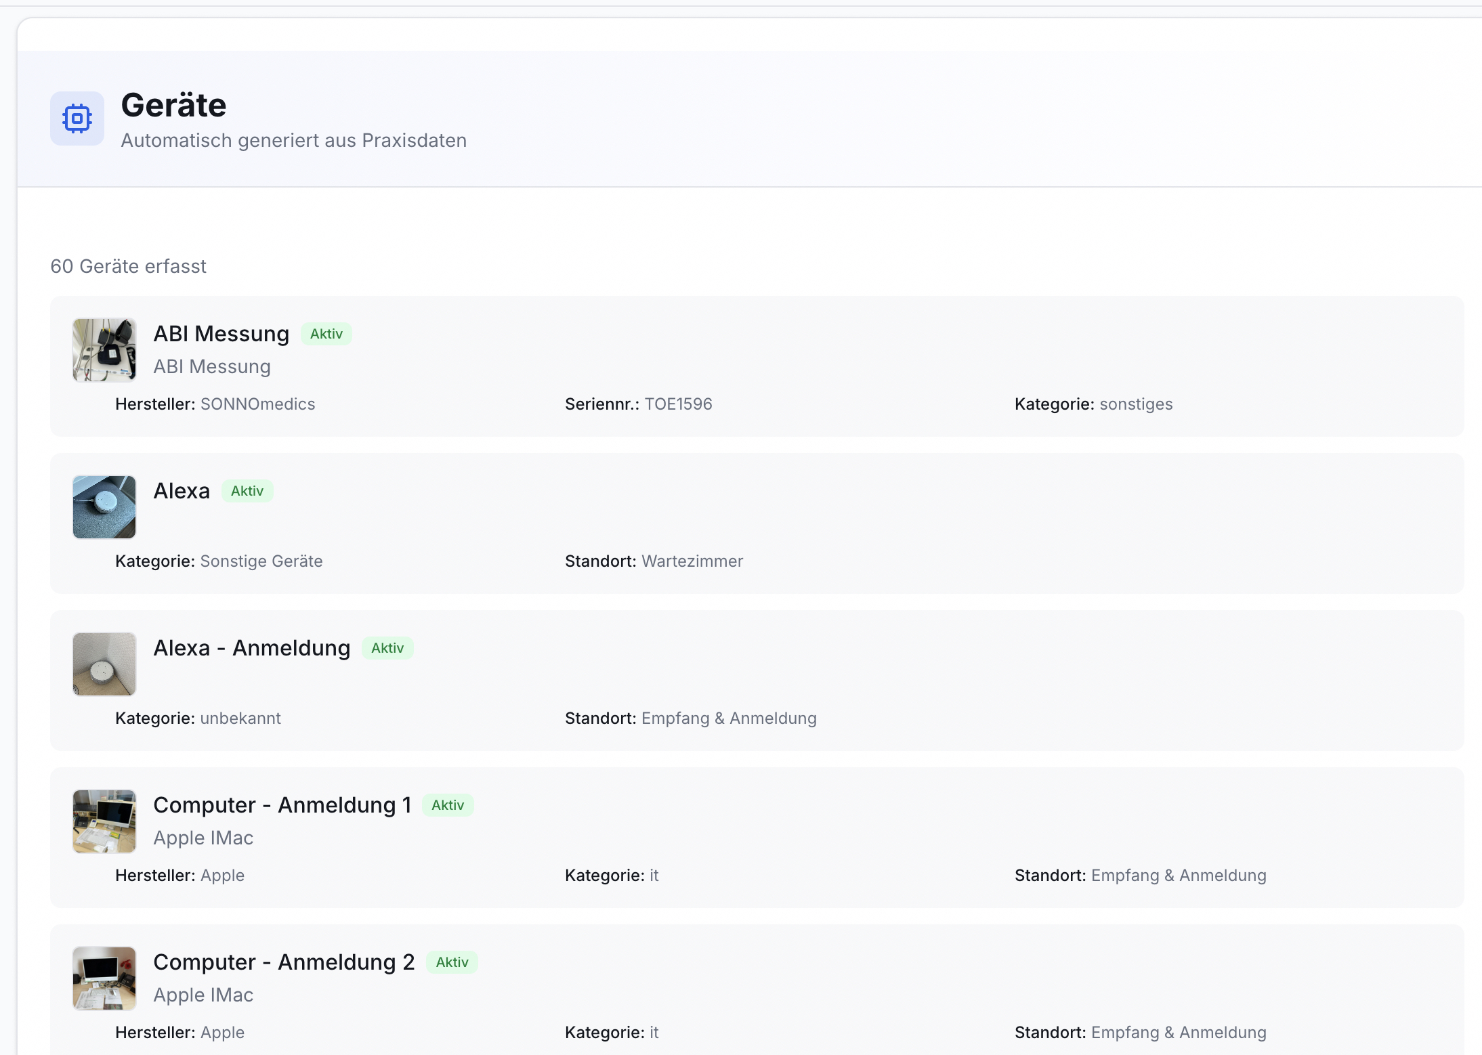
Task: Open the Computer - Anmeldung 1 thumbnail
Action: click(x=104, y=821)
